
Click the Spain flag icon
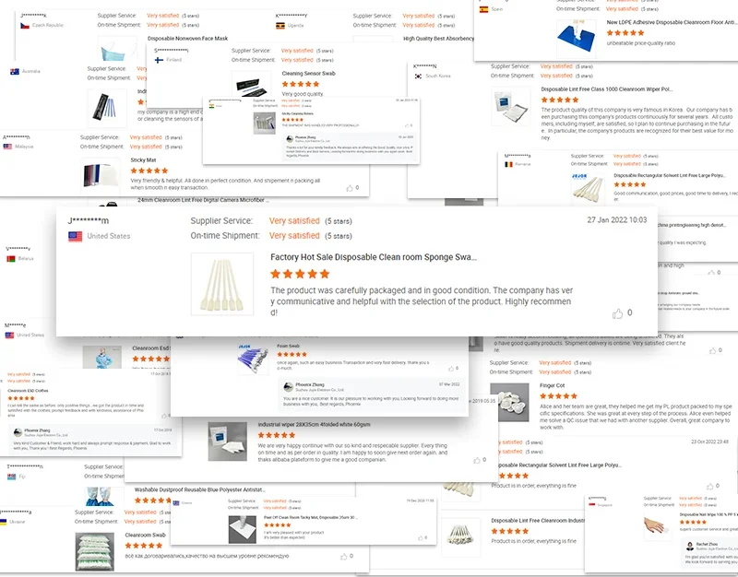pyautogui.click(x=483, y=9)
